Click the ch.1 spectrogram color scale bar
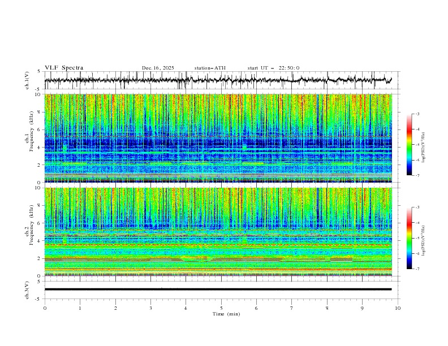This screenshot has width=448, height=346. coord(409,144)
